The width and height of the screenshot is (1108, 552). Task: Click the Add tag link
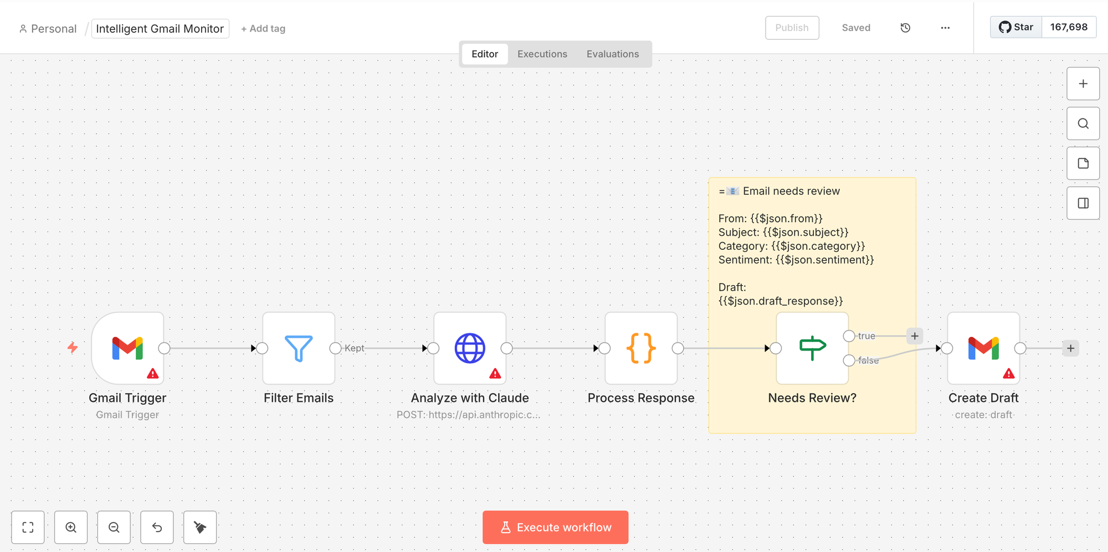pos(263,29)
